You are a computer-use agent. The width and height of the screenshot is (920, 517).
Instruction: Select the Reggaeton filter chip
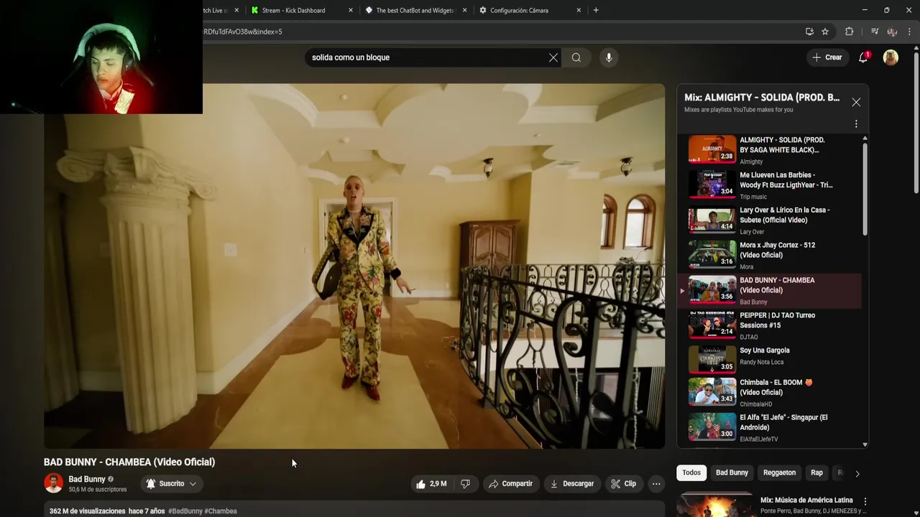click(x=779, y=472)
